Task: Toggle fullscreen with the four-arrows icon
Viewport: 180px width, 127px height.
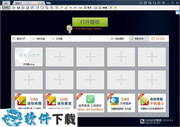Action: 159,3
